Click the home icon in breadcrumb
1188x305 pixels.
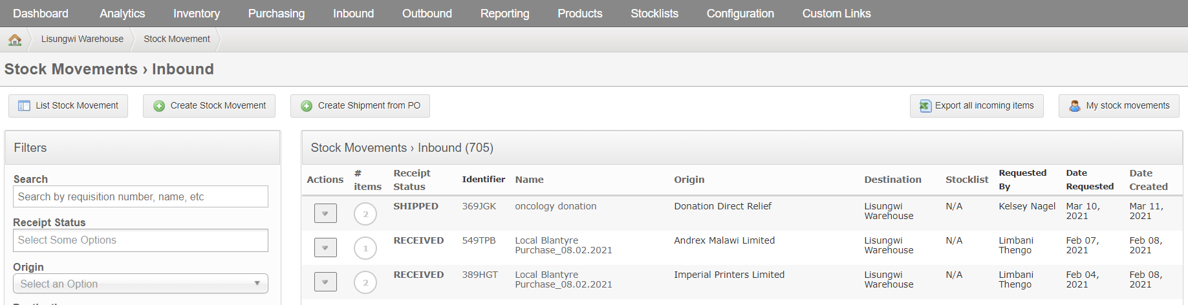pos(15,39)
